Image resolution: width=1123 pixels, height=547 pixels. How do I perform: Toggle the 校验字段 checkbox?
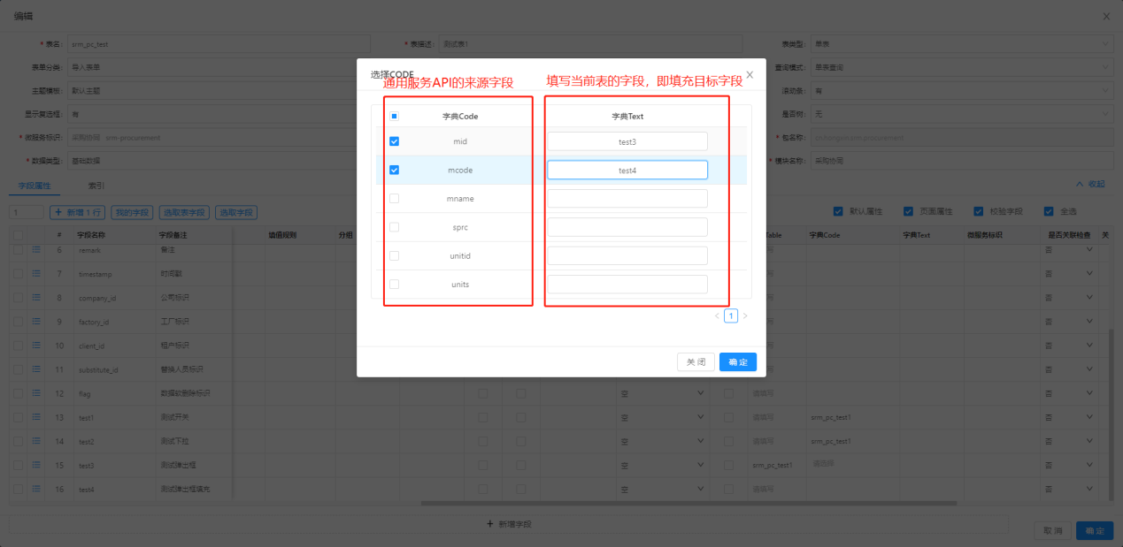(x=978, y=211)
